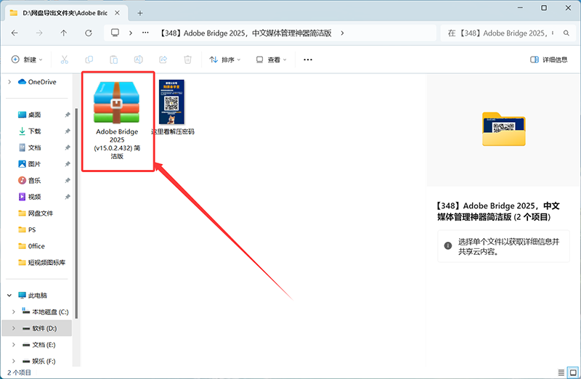
Task: Select the Adobe Bridge 2025 简洁版 archive
Action: [x=117, y=121]
